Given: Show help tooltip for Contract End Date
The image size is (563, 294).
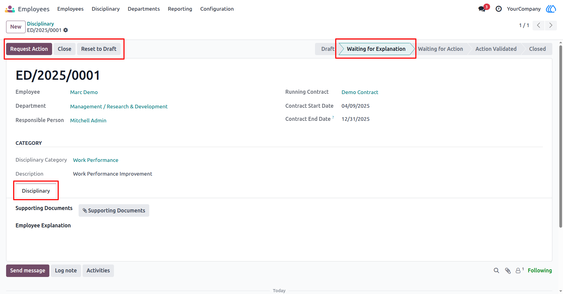Looking at the screenshot, I should pyautogui.click(x=333, y=117).
